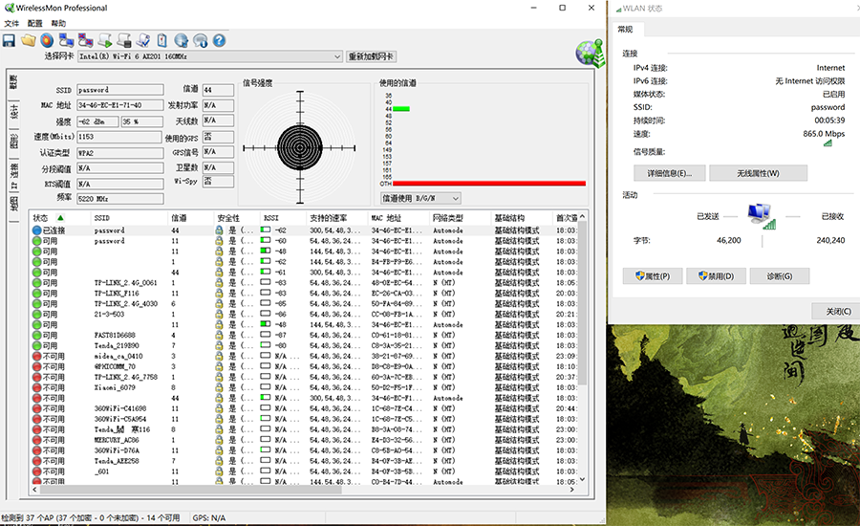The height and width of the screenshot is (526, 860).
Task: Click the AP list horizontal scrollbar
Action: (190, 490)
